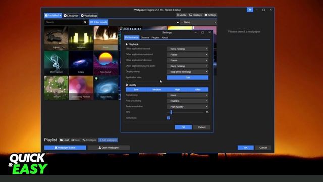
Task: Choose the Medium quality preset
Action: point(157,89)
